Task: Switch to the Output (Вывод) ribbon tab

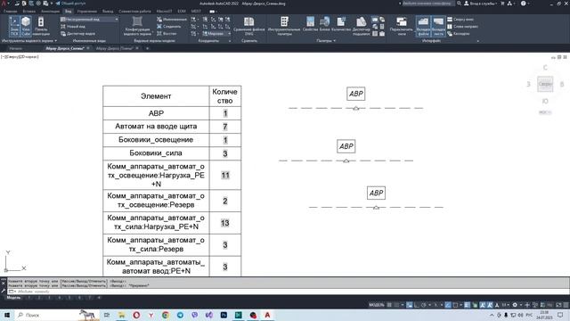Action: tap(108, 12)
